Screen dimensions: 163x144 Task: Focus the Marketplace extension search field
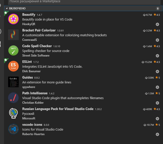[84, 2]
